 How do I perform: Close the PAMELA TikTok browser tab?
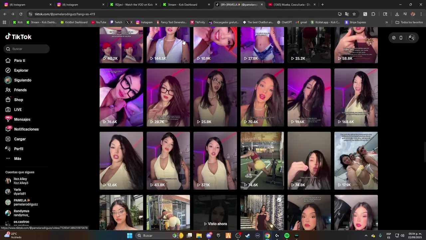pos(262,5)
